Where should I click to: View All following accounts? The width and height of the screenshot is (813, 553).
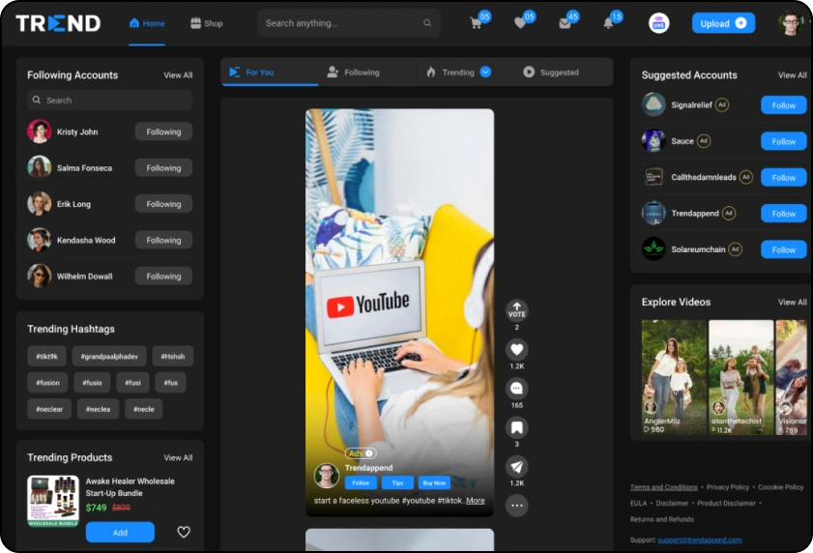[x=178, y=75]
